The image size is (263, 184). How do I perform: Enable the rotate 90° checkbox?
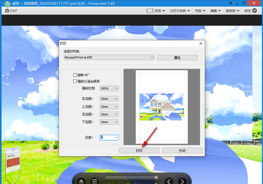75,75
